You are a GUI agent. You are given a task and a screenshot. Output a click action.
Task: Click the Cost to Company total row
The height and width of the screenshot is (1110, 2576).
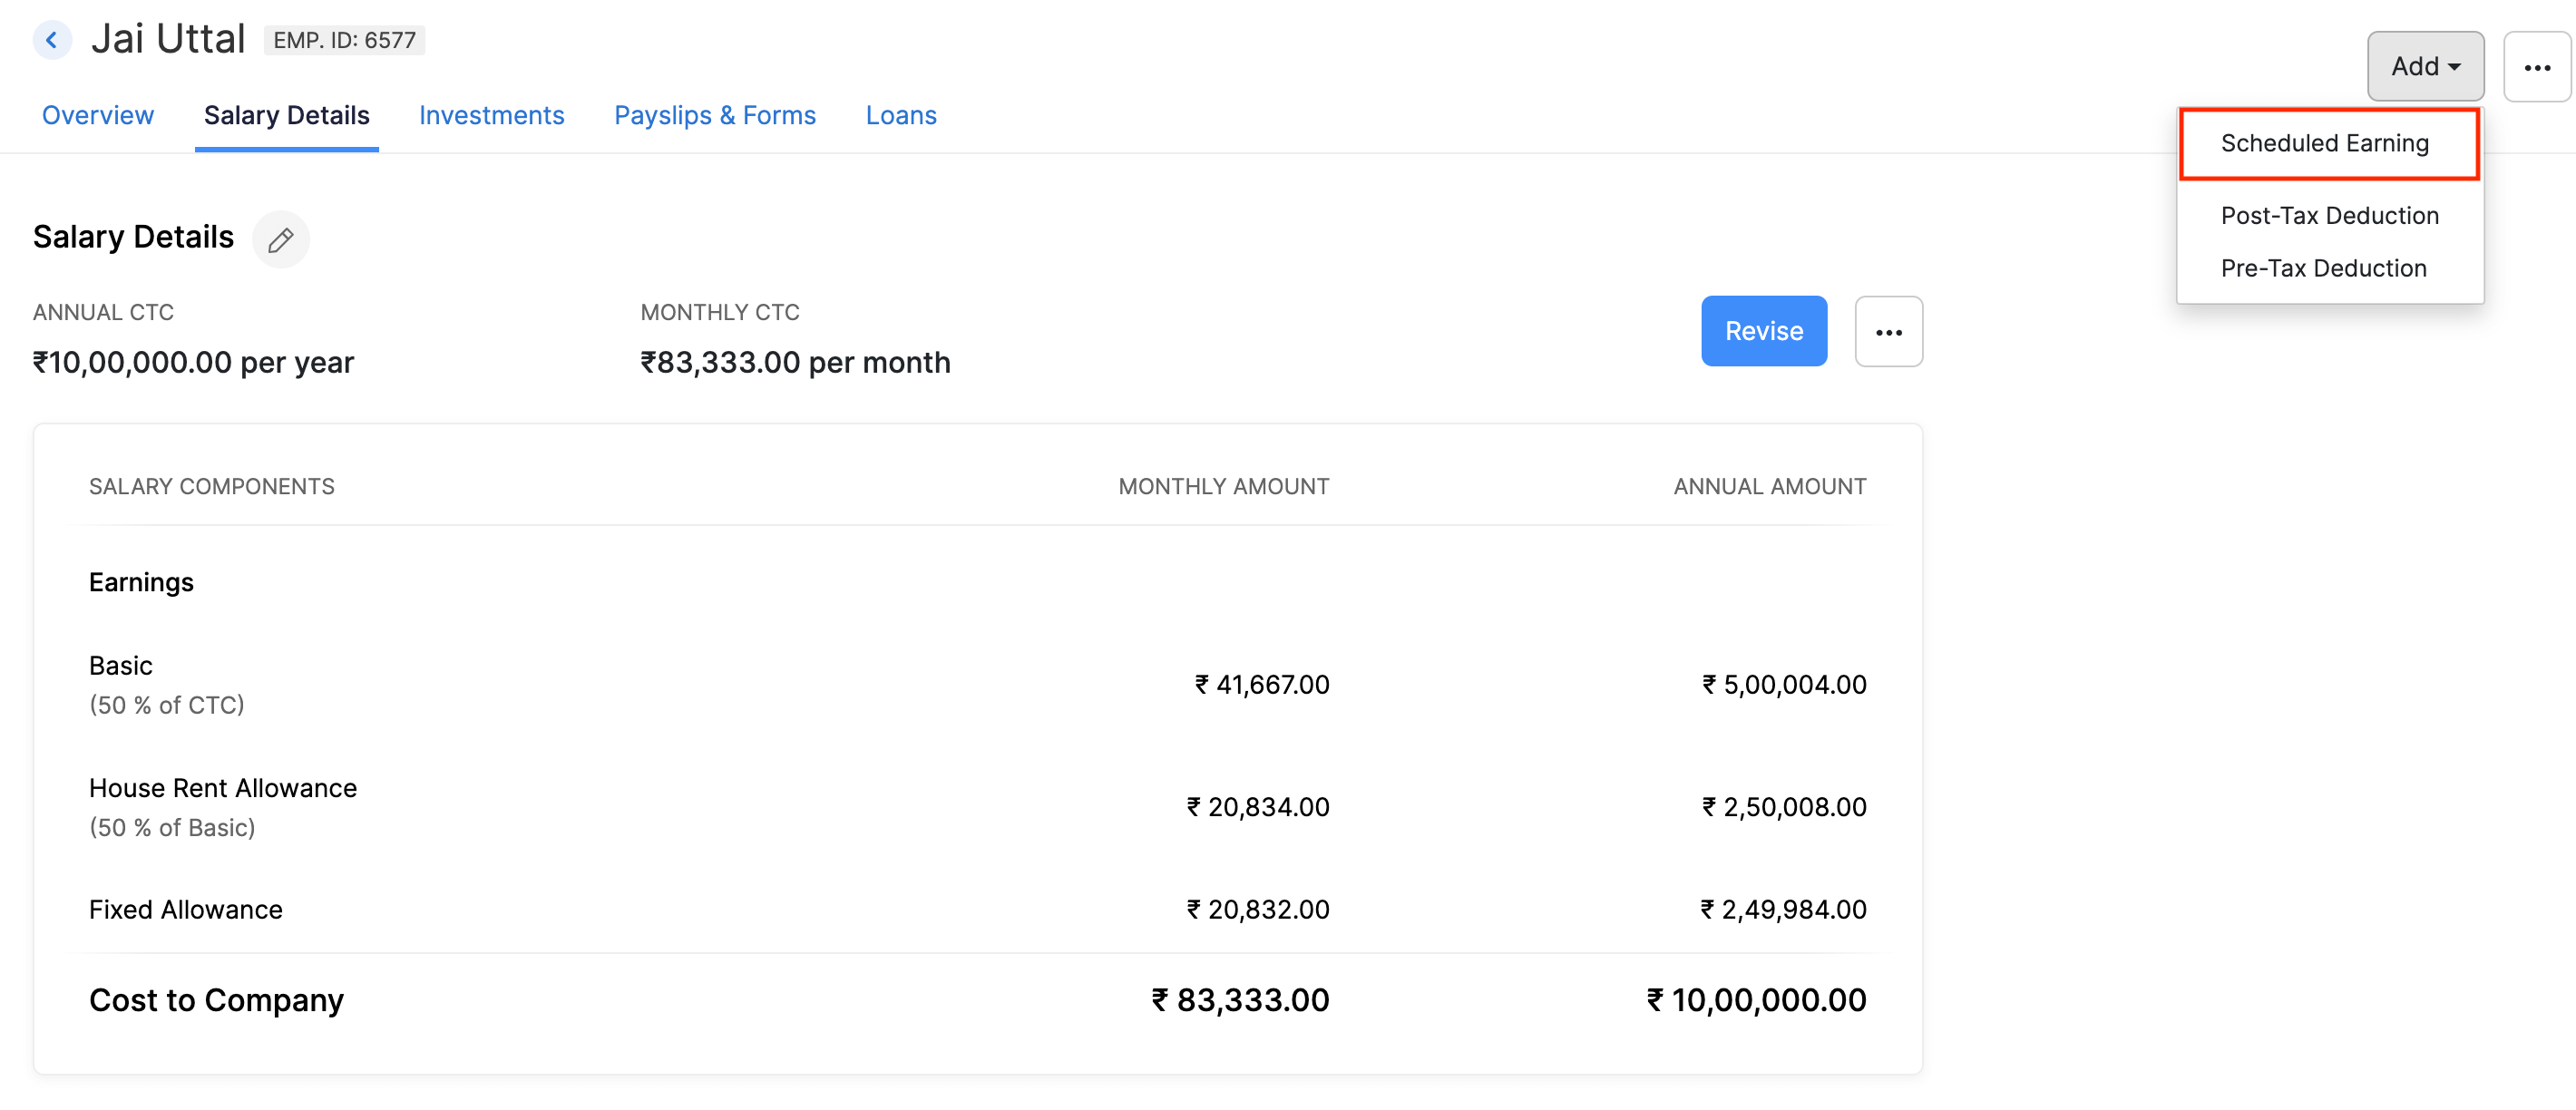point(216,999)
